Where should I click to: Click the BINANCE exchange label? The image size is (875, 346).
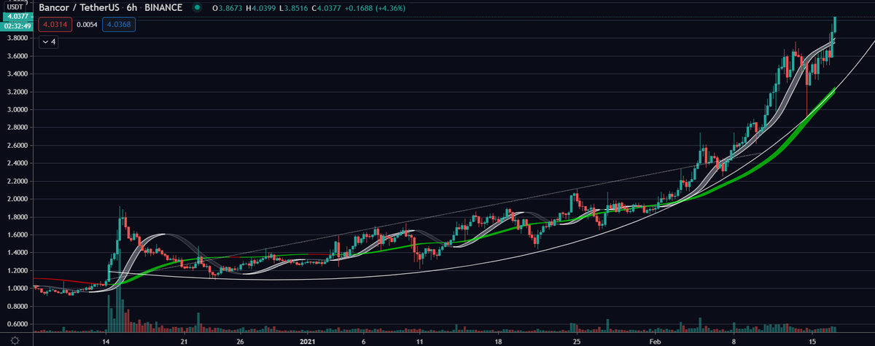162,9
